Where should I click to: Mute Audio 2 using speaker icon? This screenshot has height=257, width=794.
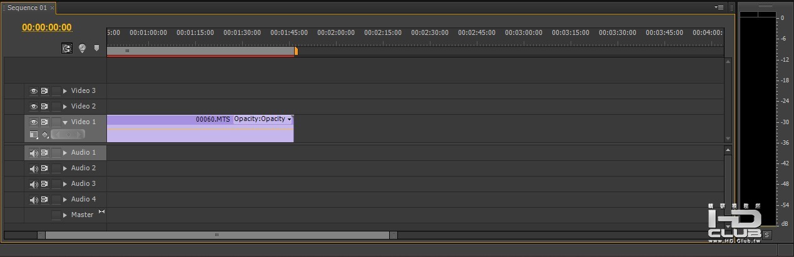tap(34, 168)
